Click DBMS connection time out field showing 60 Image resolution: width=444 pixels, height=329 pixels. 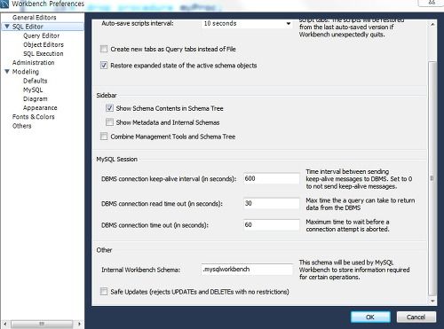pos(272,225)
